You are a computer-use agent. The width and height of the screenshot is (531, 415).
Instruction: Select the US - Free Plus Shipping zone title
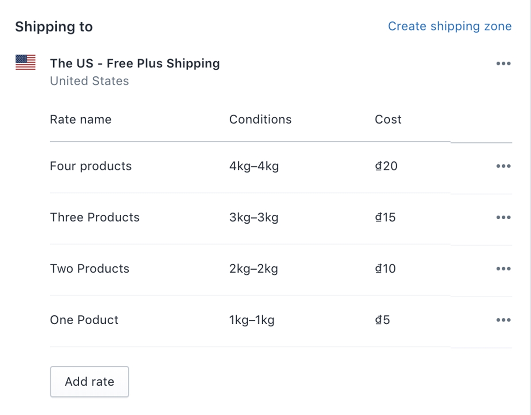(x=135, y=63)
